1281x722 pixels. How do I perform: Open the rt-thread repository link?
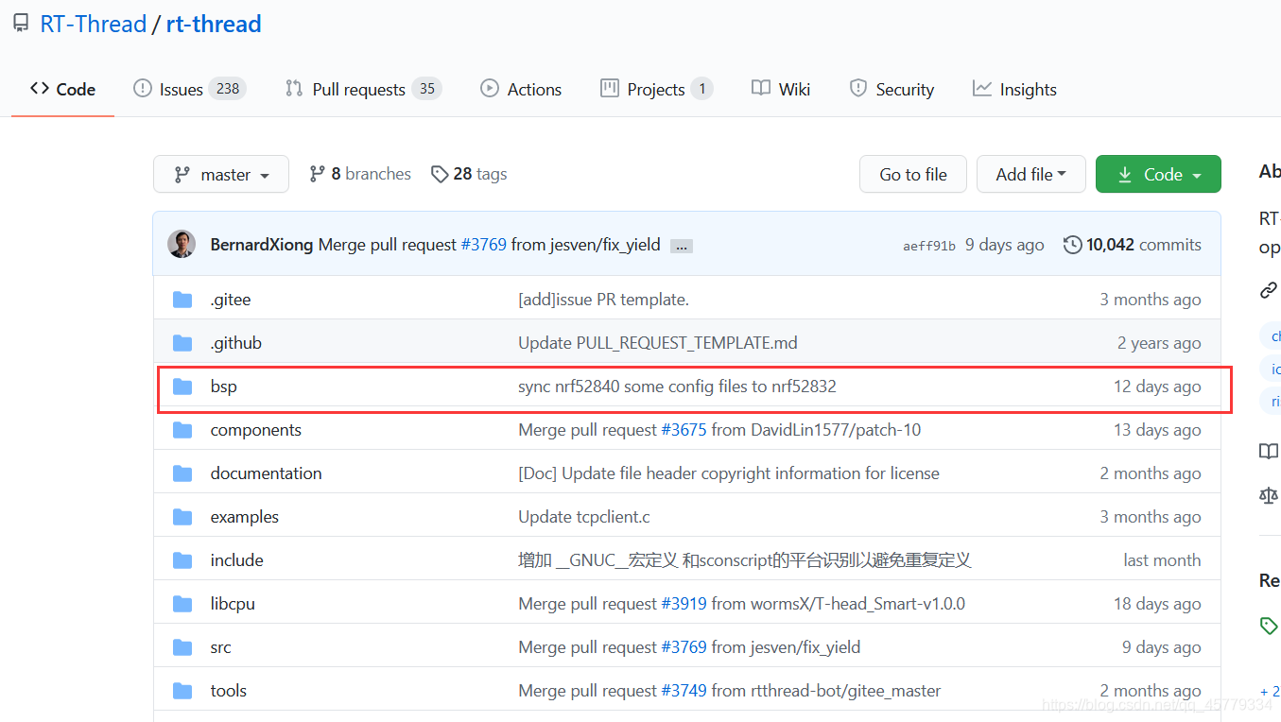(x=214, y=24)
